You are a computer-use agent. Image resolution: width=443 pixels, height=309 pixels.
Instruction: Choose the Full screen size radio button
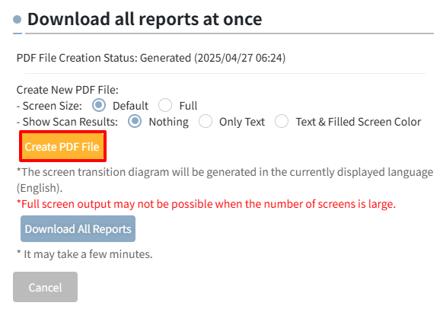click(x=165, y=105)
